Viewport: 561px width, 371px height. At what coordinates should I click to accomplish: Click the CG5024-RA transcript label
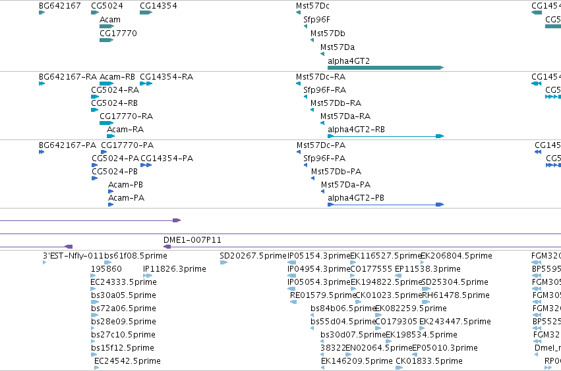click(115, 90)
